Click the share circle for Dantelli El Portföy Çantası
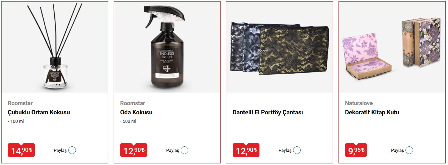This screenshot has height=165, width=448. (297, 150)
